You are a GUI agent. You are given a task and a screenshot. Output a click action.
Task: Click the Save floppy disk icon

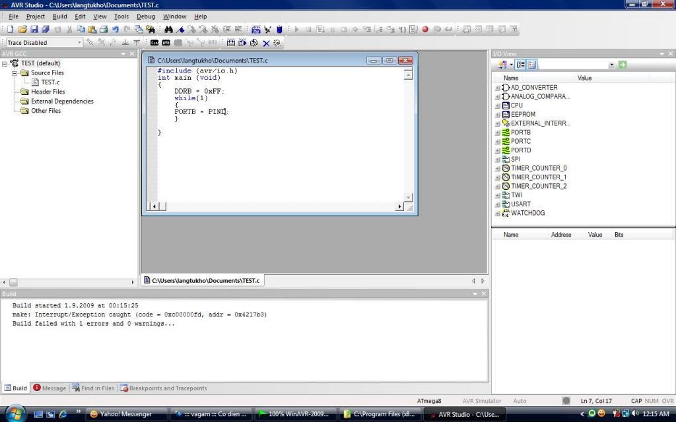[x=34, y=30]
